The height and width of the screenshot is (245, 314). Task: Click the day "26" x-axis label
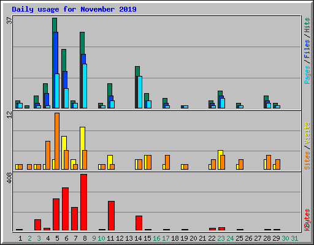[248, 238]
